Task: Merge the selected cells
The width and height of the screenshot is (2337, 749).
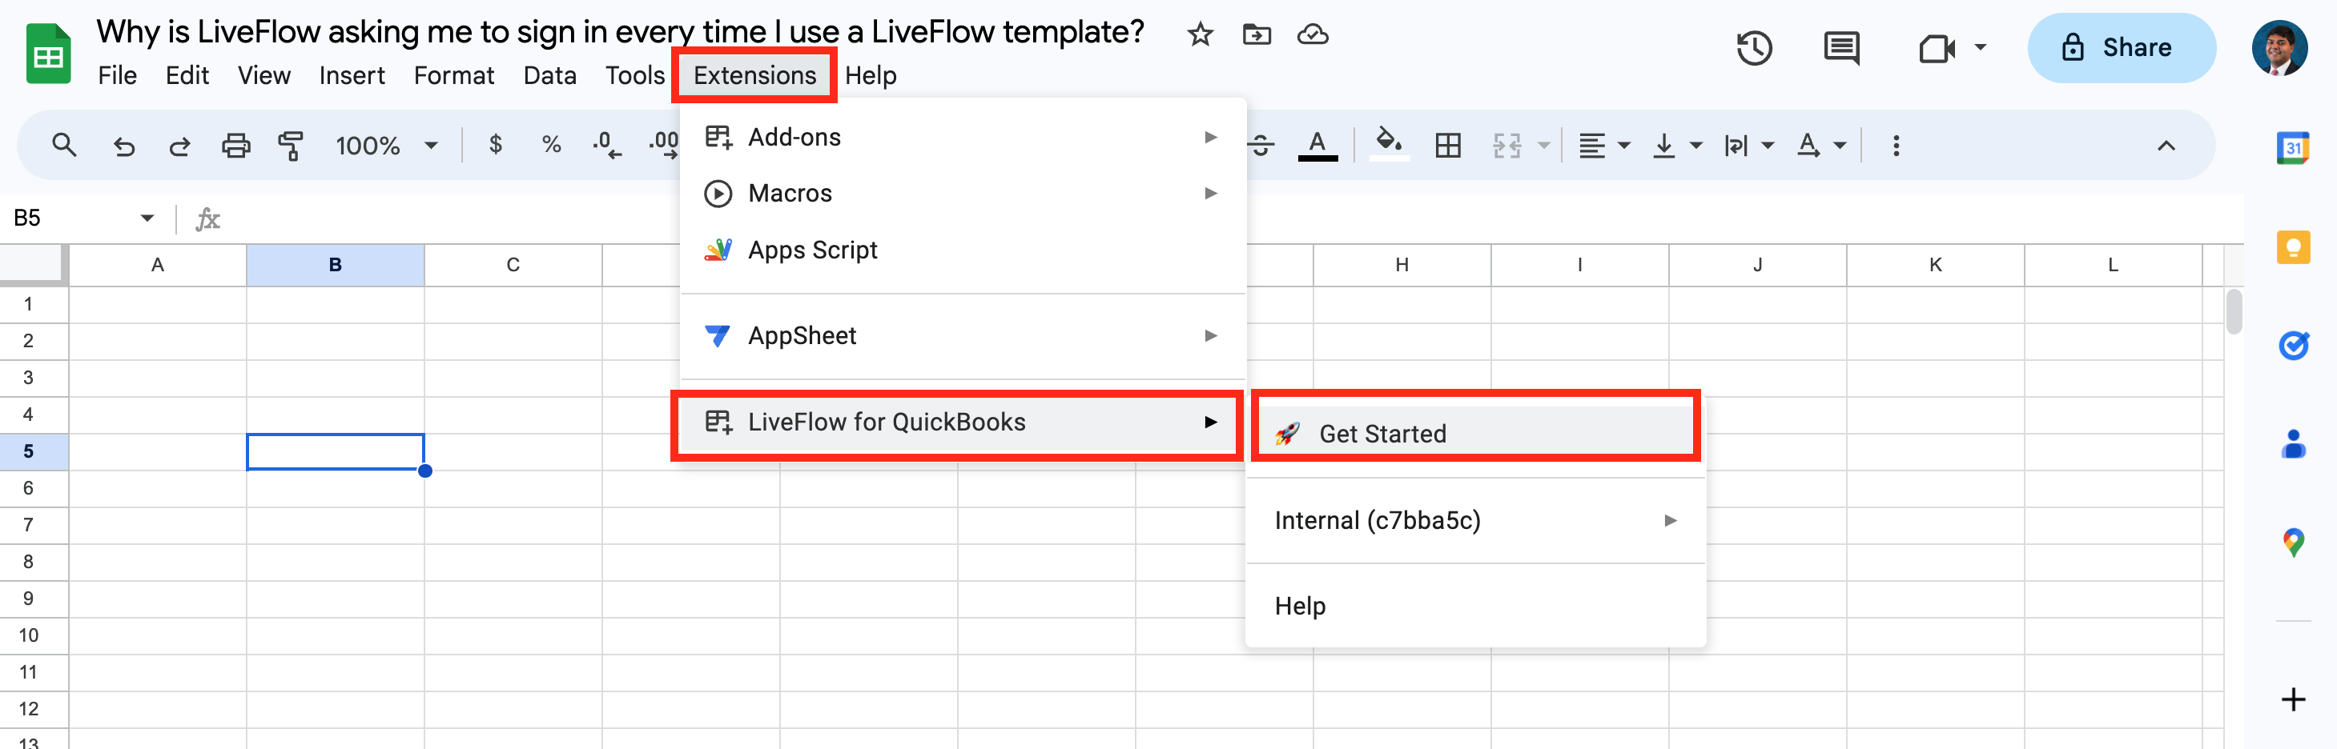Action: [x=1507, y=145]
